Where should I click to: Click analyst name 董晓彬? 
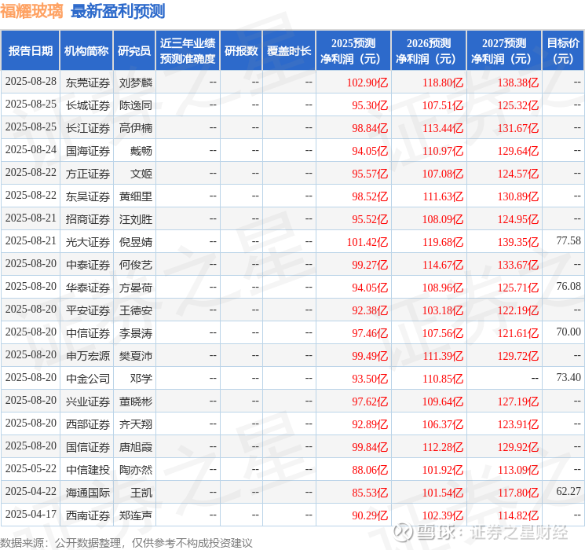[x=136, y=401]
